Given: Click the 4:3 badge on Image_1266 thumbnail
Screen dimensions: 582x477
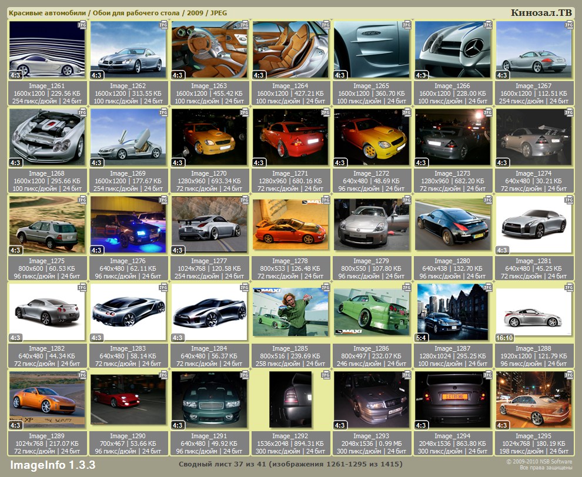Looking at the screenshot, I should pos(421,75).
